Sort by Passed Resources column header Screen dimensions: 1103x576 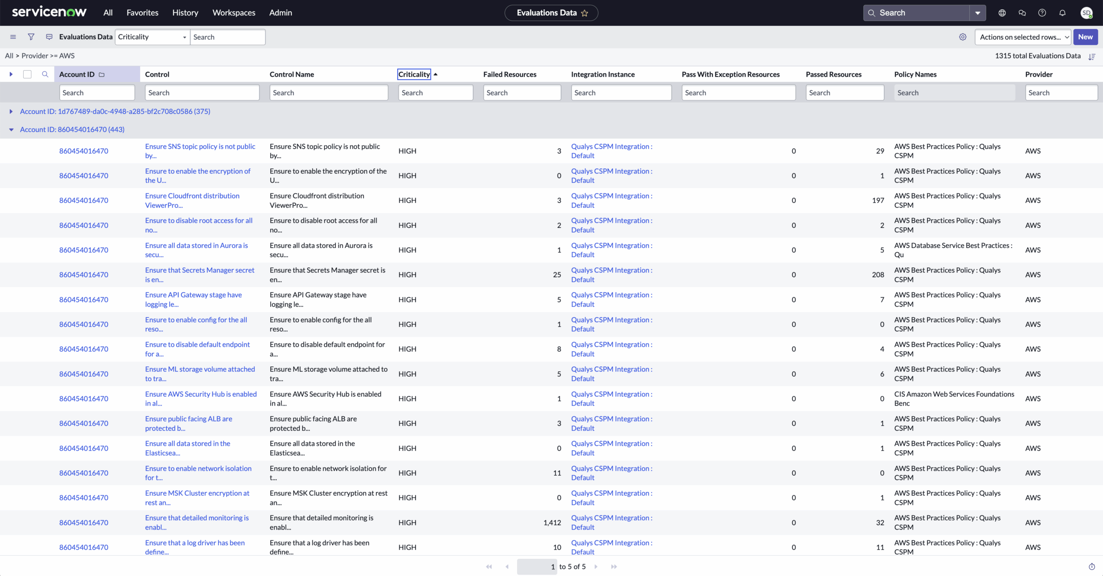click(834, 74)
